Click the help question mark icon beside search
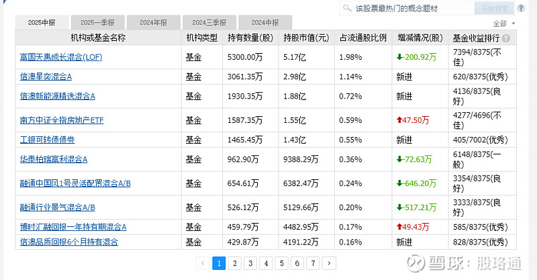Screen dimensions: 537x280 pyautogui.click(x=521, y=8)
